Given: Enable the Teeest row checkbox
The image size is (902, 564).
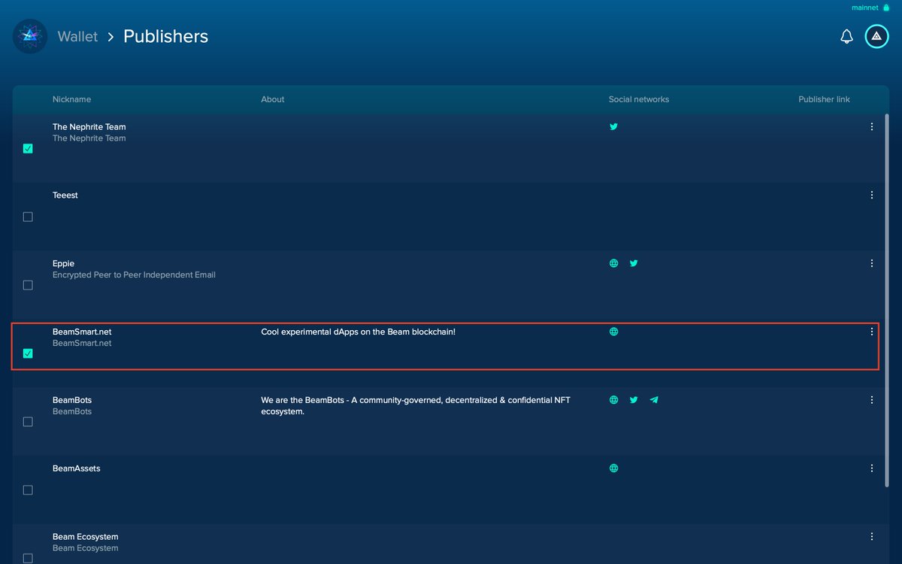Looking at the screenshot, I should 28,217.
